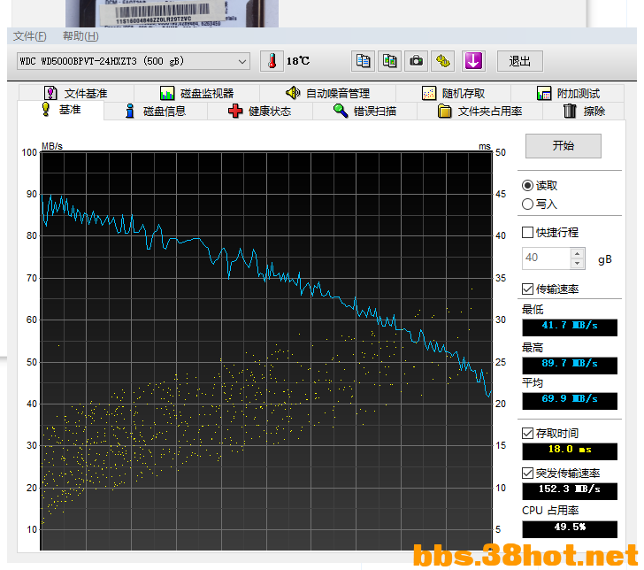The height and width of the screenshot is (570, 644).
Task: Click the thermometer temperature icon
Action: point(272,61)
